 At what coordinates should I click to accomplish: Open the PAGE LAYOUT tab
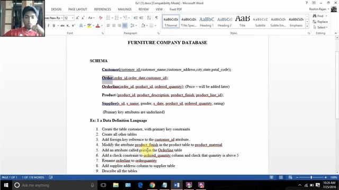78,9
